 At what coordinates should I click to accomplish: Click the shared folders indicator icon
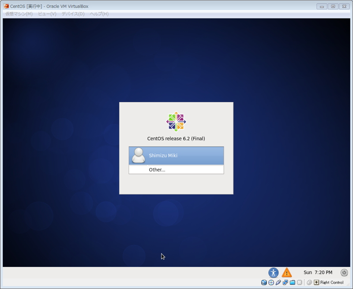tap(293, 282)
